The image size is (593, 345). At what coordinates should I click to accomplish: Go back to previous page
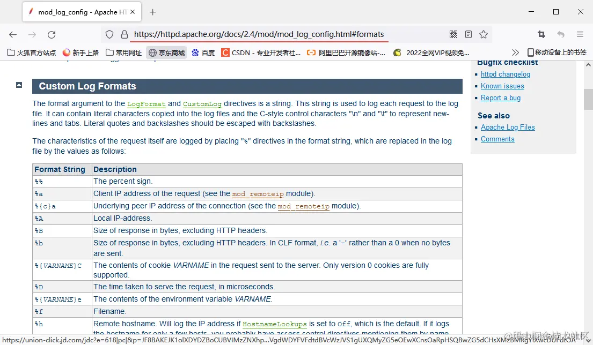[13, 34]
